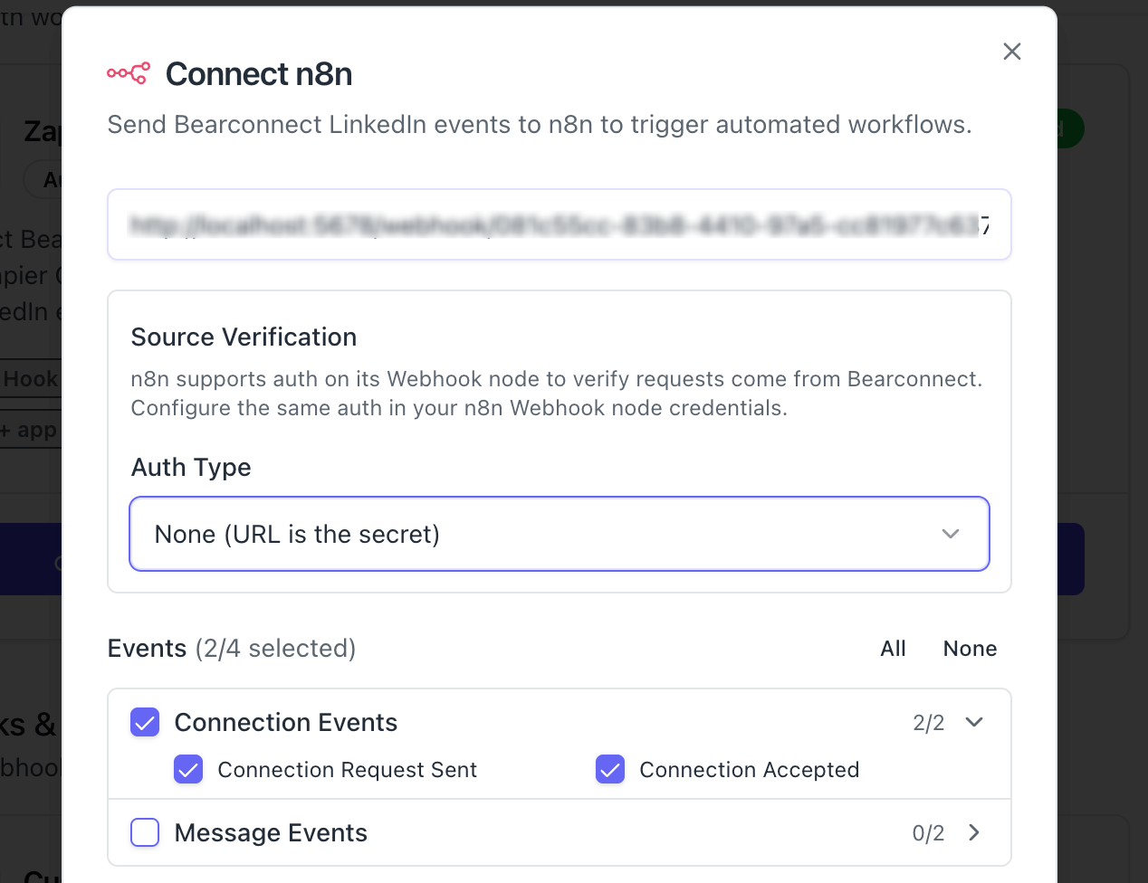Open the None (URL is the secret) selector

click(x=560, y=534)
